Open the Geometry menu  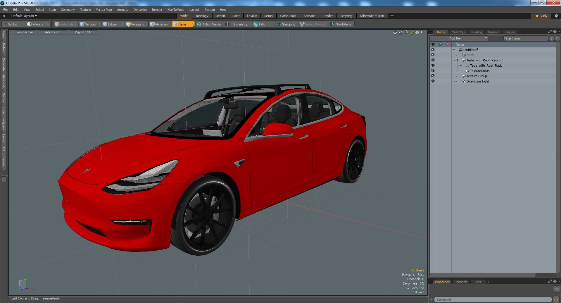[x=68, y=10]
